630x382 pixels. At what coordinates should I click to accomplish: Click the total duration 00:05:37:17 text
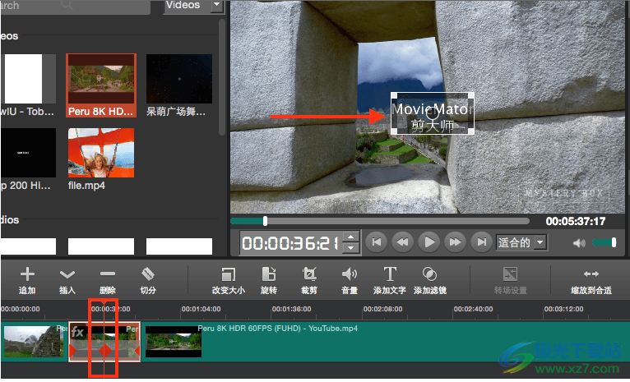click(576, 221)
